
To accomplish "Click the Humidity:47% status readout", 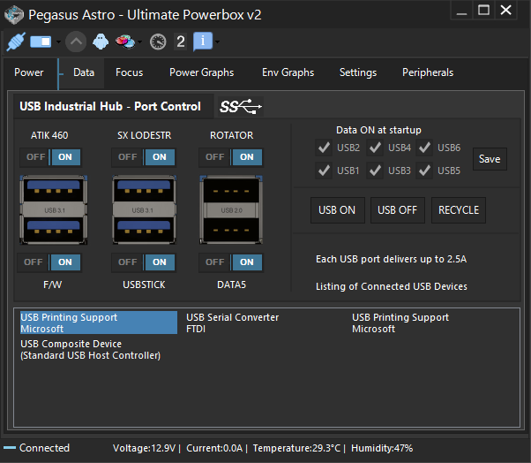I will click(x=382, y=448).
